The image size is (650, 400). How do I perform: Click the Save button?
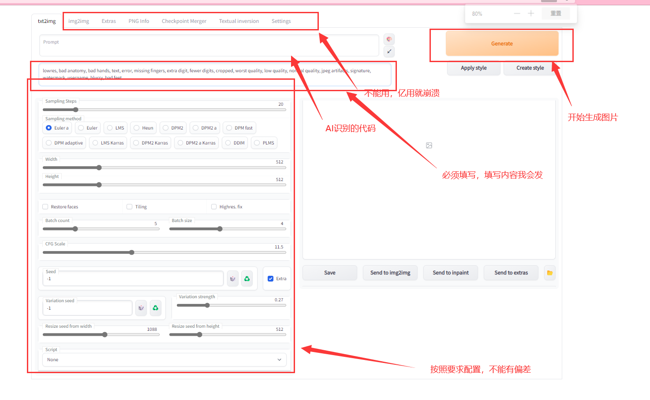point(330,273)
